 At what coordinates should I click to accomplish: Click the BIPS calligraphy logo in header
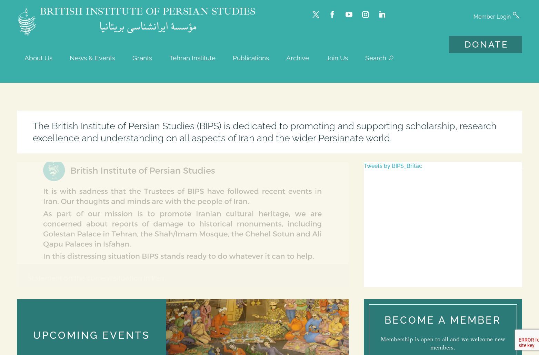[27, 21]
